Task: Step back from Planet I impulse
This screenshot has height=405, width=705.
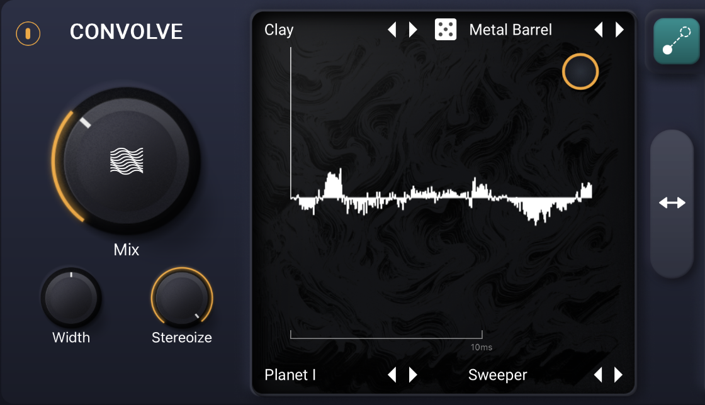Action: 392,374
